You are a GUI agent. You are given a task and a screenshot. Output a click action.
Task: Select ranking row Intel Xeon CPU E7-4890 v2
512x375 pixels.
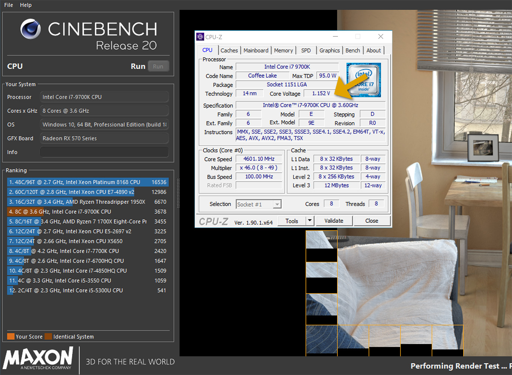coord(87,192)
